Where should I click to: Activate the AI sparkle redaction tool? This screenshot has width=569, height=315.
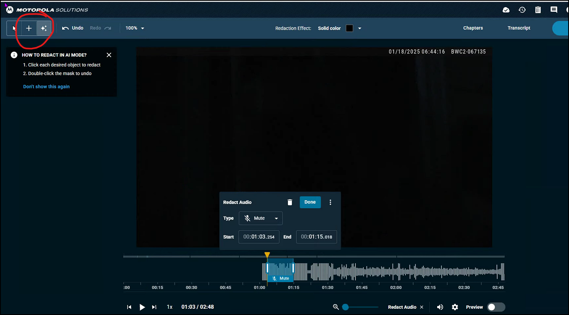pyautogui.click(x=43, y=28)
